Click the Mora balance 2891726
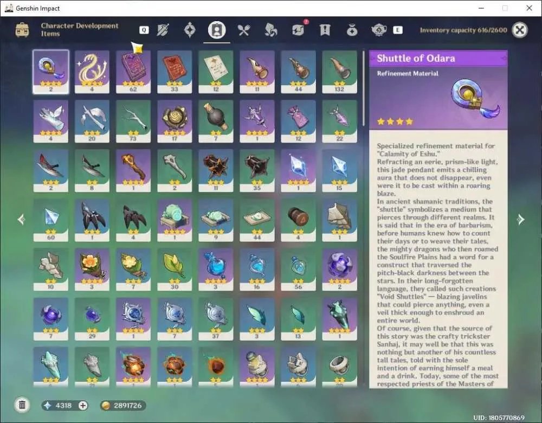542x423 pixels. pyautogui.click(x=122, y=405)
